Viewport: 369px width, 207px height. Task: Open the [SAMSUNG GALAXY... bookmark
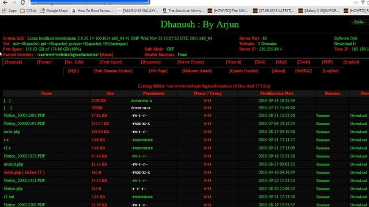pyautogui.click(x=138, y=10)
